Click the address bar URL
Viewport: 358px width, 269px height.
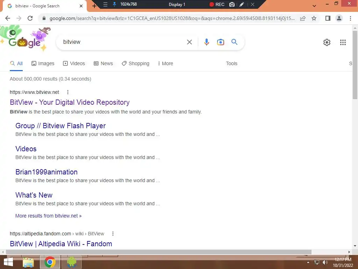coord(172,18)
